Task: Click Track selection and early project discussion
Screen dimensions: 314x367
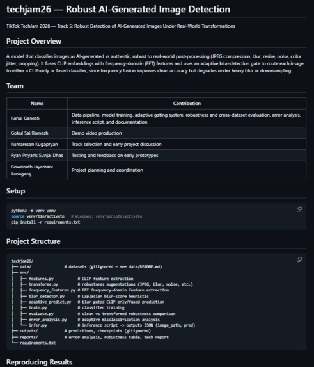Action: [187, 144]
